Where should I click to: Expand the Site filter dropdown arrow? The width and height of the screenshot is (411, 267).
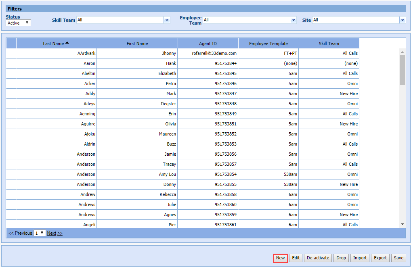click(x=403, y=20)
